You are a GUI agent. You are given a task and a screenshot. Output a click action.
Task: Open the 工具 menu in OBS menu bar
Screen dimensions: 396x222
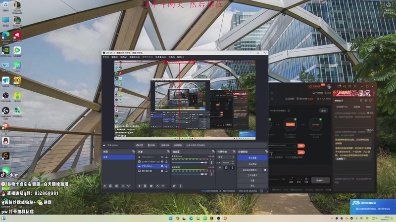point(171,57)
